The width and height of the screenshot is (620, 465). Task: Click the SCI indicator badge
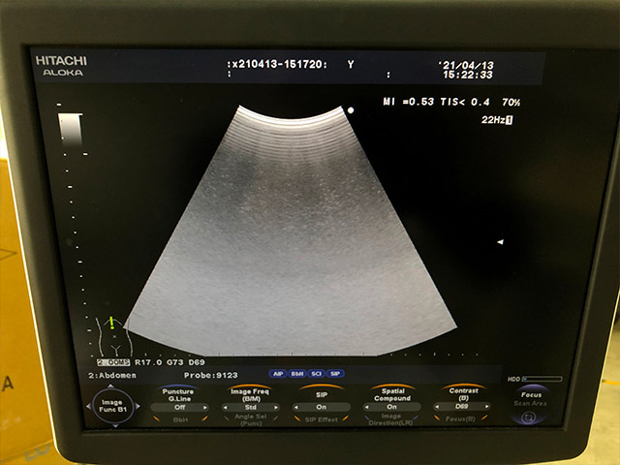coord(317,373)
